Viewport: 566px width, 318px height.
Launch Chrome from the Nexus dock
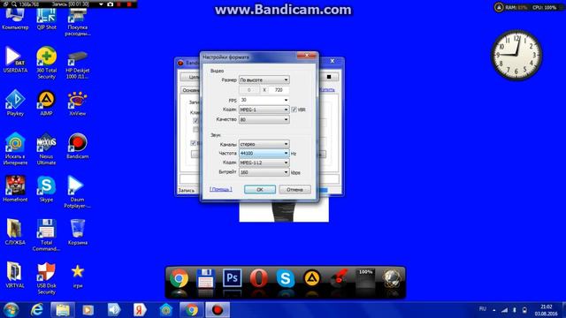pos(179,279)
